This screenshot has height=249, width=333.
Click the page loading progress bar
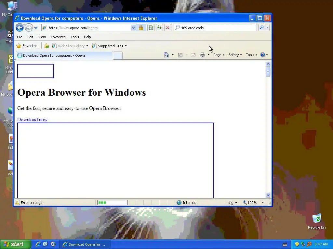click(x=113, y=203)
